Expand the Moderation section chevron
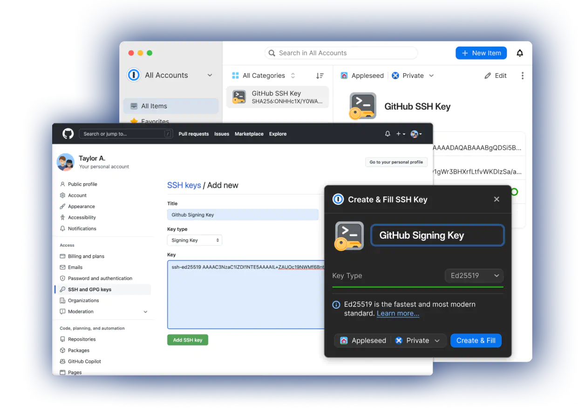 pos(145,312)
